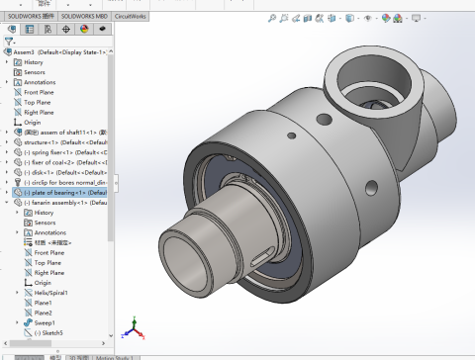
Task: Open the SOLIDWORKS MBD tab
Action: pyautogui.click(x=84, y=16)
